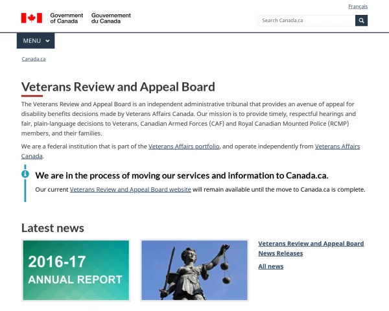389x311 pixels.
Task: Click the Gouvernement du Canada French wordmark
Action: pos(111,18)
